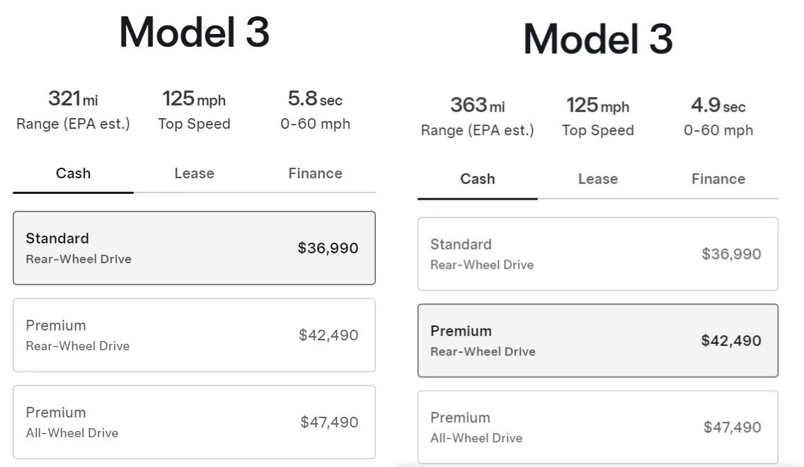The height and width of the screenshot is (467, 804).
Task: Click the highlighted Premium Rear-Wheel Drive option
Action: click(597, 341)
